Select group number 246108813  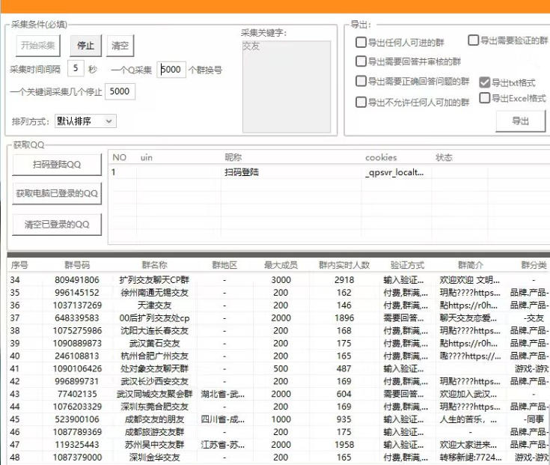tap(77, 356)
